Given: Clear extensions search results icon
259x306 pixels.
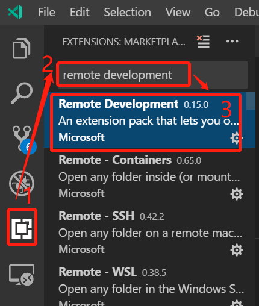Looking at the screenshot, I should [x=203, y=42].
